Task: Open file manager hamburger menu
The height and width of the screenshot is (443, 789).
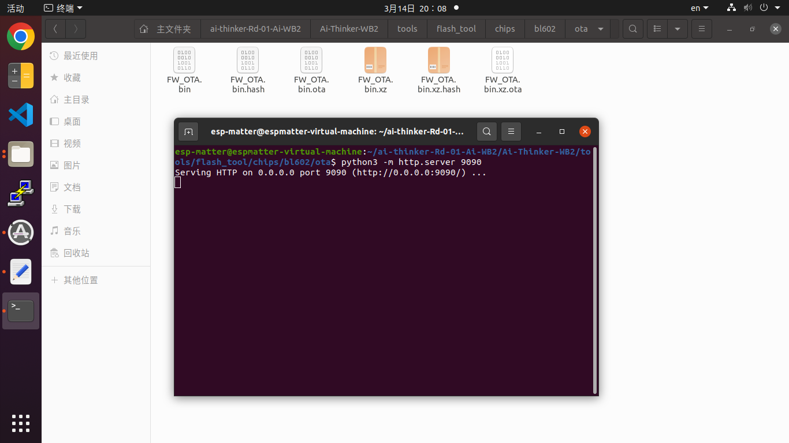Action: pyautogui.click(x=702, y=29)
